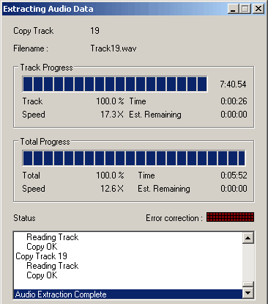Image resolution: width=268 pixels, height=304 pixels.
Task: Click the Track19.wav filename text
Action: [x=113, y=48]
